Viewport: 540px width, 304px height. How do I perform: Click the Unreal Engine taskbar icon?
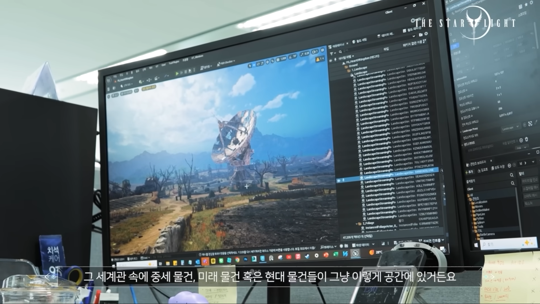355,253
